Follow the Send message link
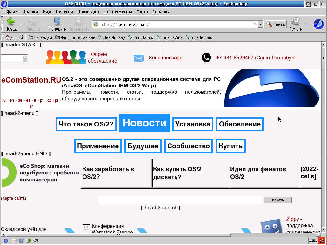The image size is (327, 245). point(165,58)
